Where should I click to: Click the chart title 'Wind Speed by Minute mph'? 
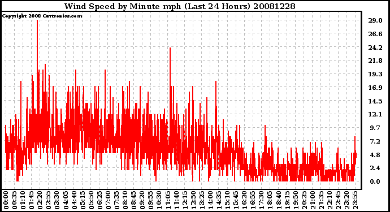click(123, 6)
